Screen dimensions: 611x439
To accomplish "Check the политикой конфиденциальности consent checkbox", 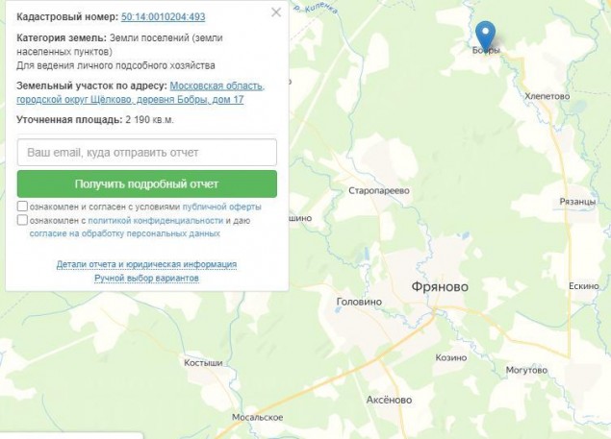I will [x=22, y=220].
